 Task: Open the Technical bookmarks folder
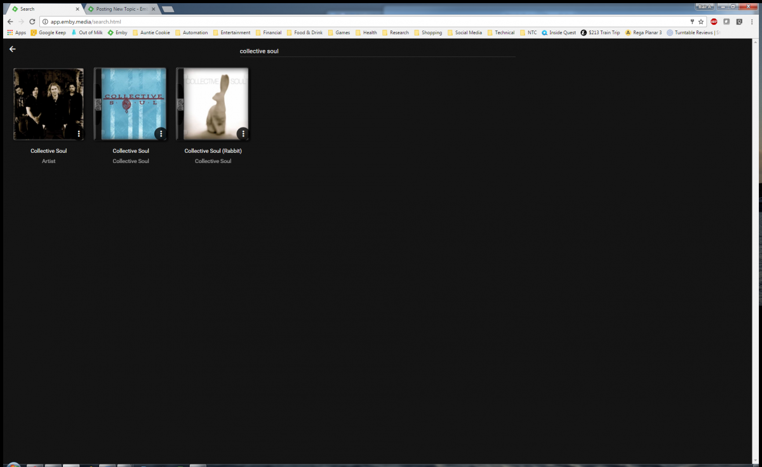tap(502, 32)
